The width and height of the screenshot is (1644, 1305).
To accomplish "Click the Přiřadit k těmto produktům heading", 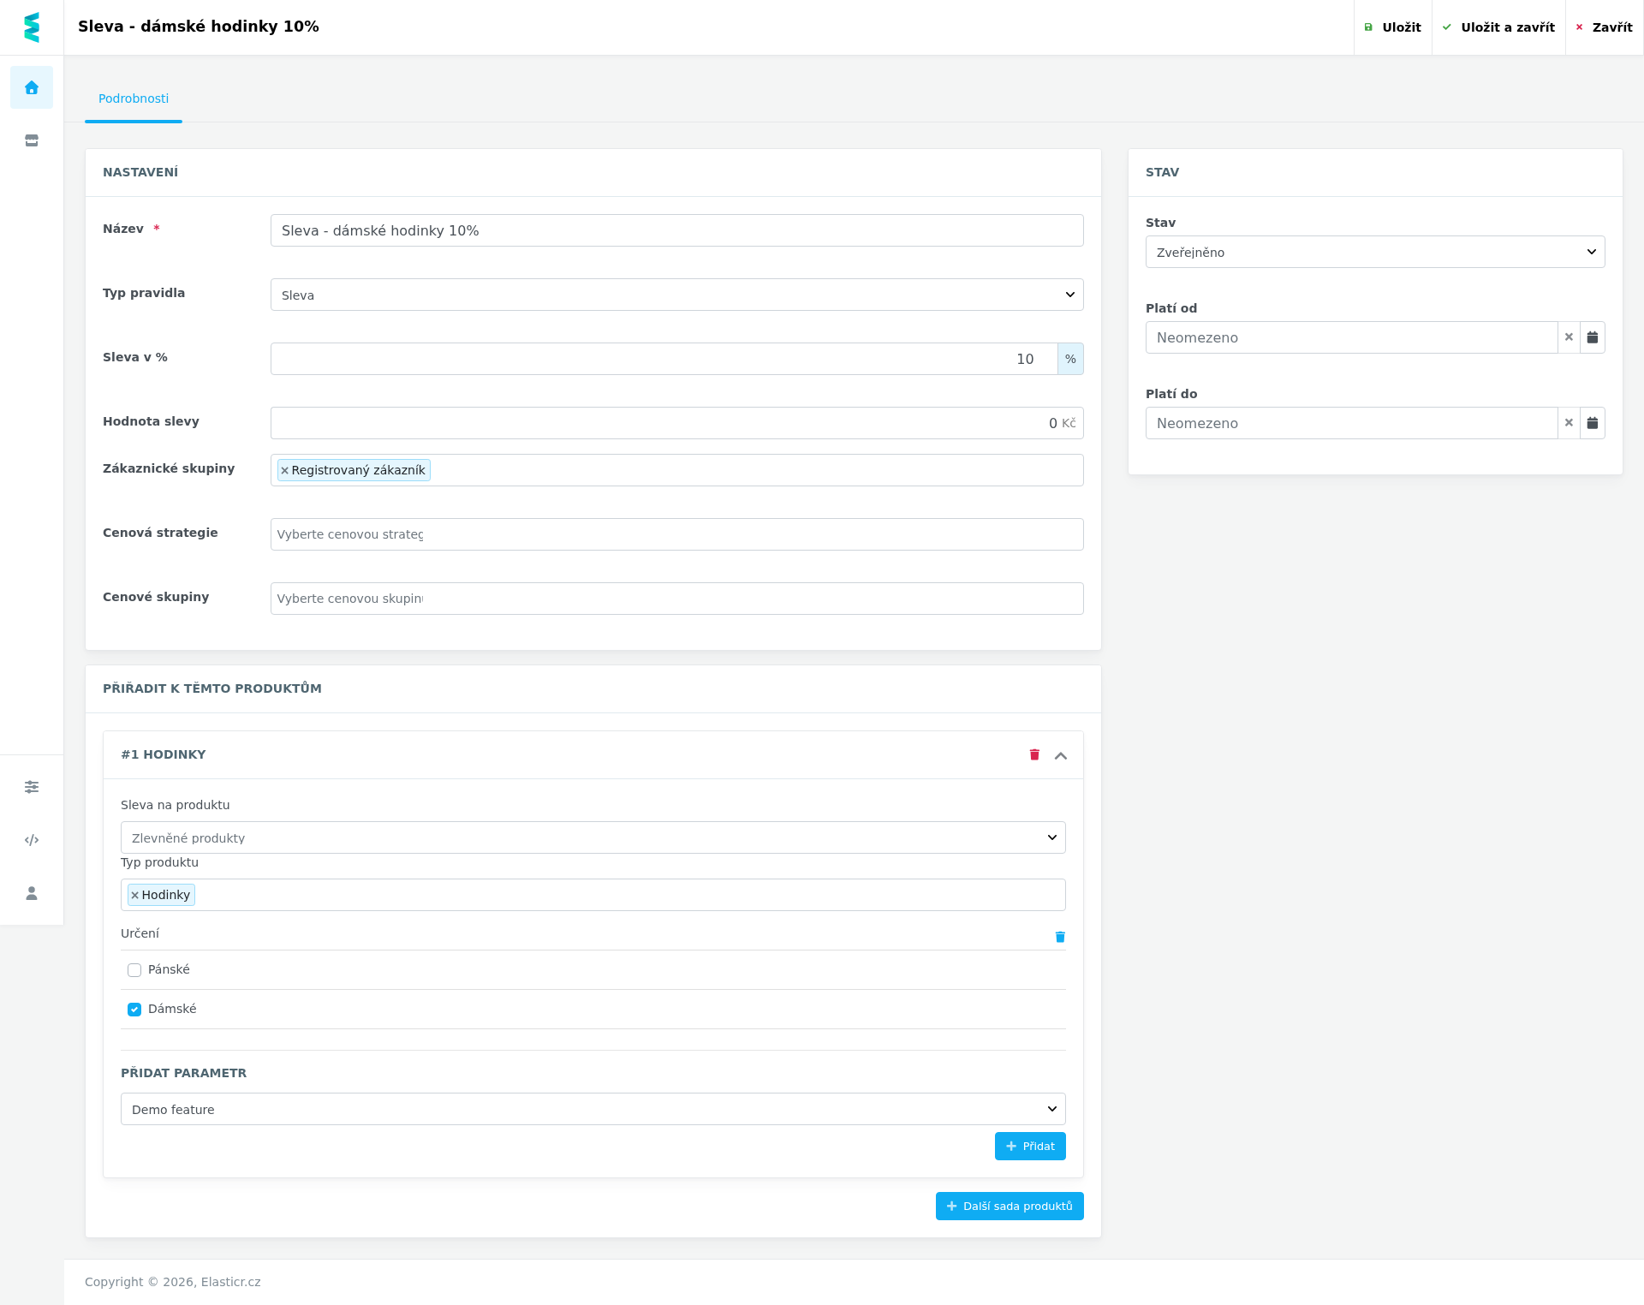I will [x=212, y=688].
